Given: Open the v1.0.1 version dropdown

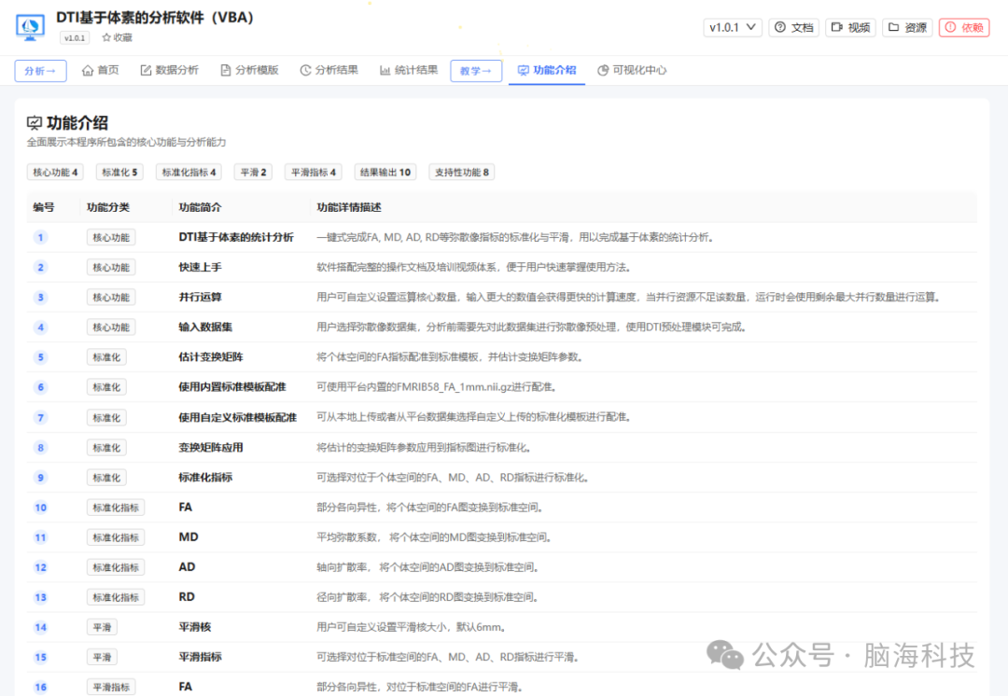Looking at the screenshot, I should tap(733, 28).
